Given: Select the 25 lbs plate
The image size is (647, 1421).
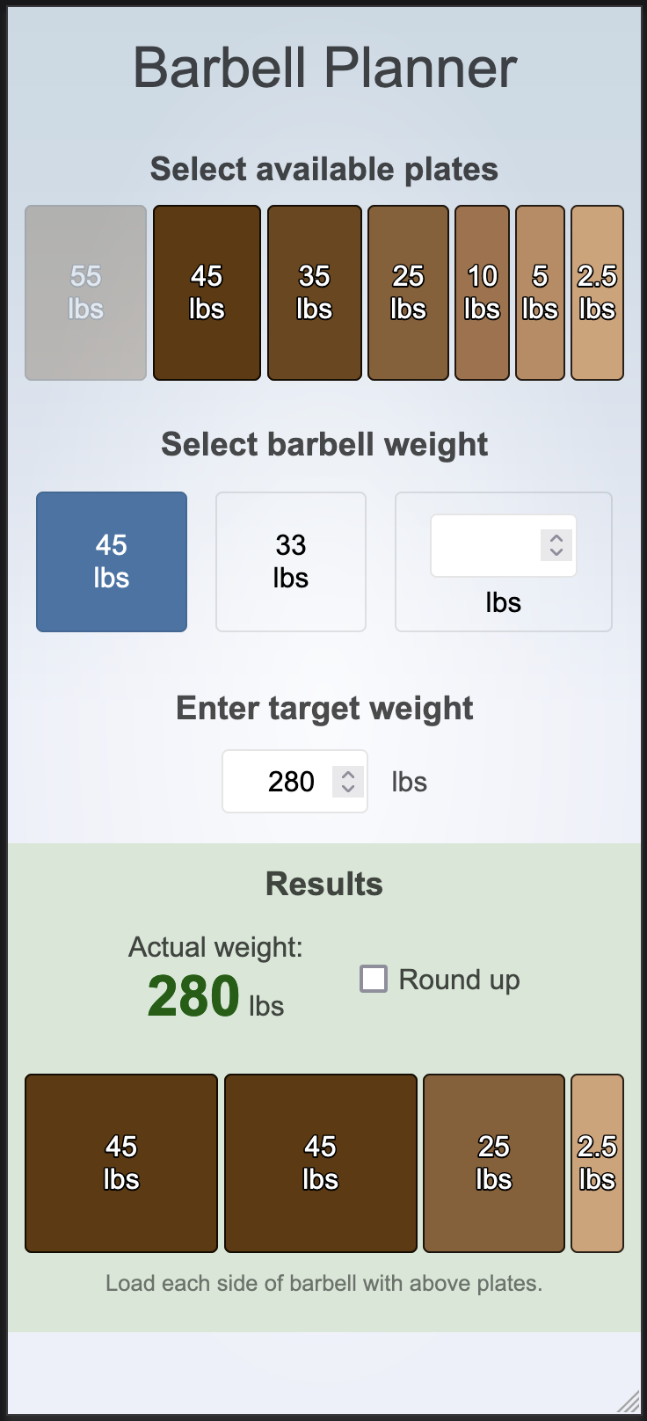Looking at the screenshot, I should [407, 293].
